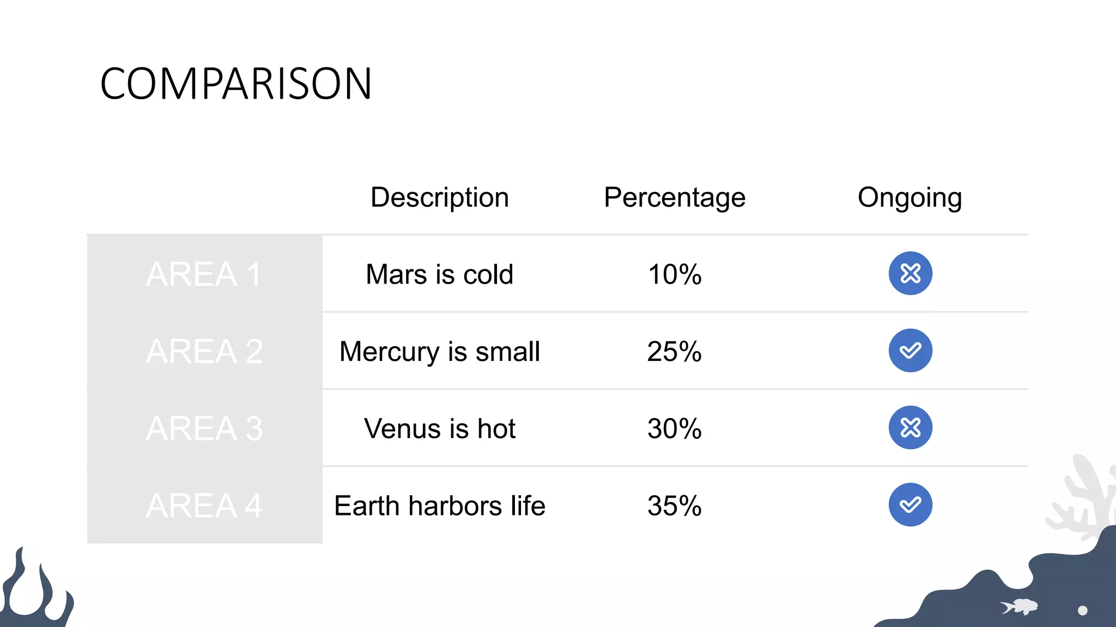1116x627 pixels.
Task: Click the 'Mars is cold' cell
Action: (439, 274)
